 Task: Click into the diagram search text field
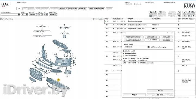(53, 19)
